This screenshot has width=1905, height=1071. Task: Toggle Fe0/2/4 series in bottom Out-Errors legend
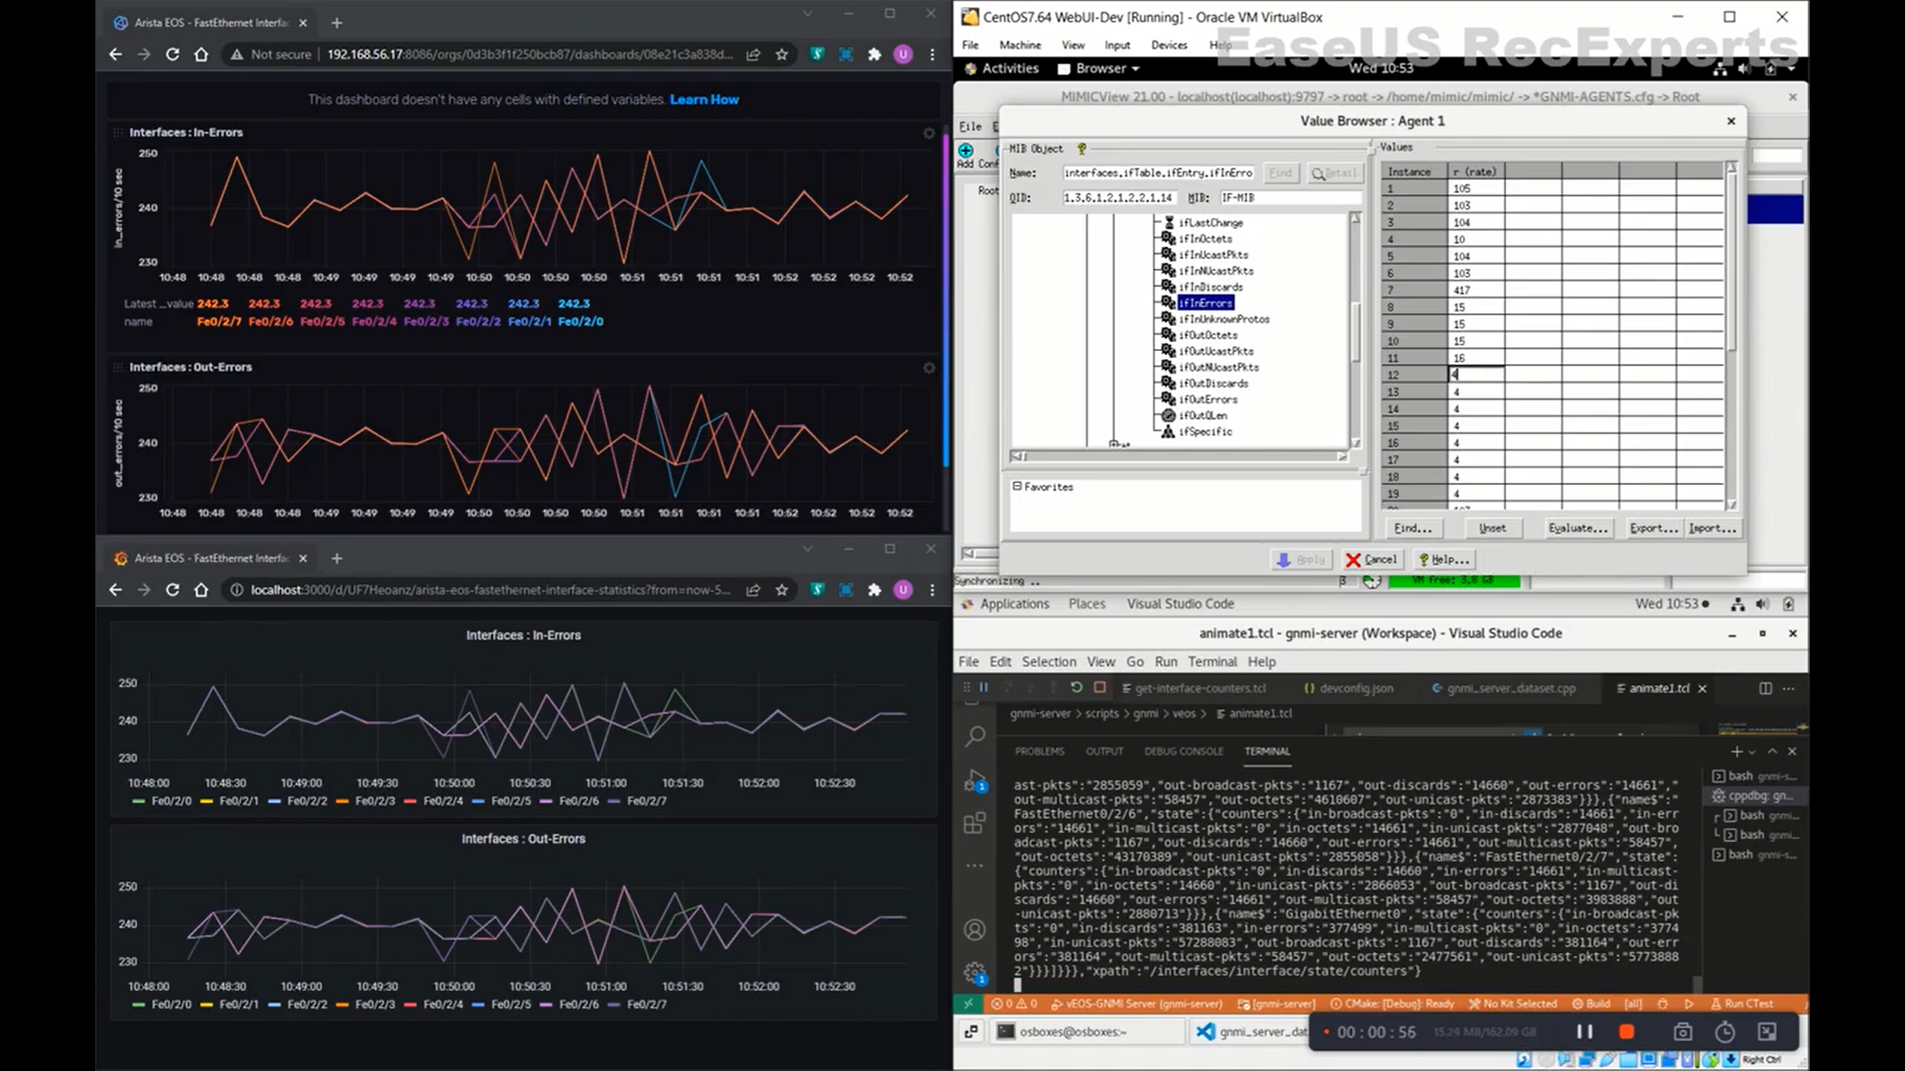click(434, 1005)
